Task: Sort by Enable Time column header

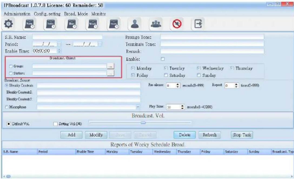Action: click(x=91, y=152)
